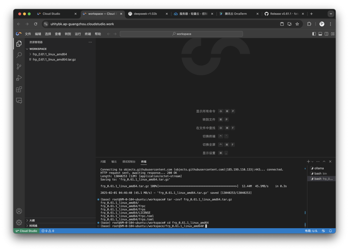Switch to Cloud Studio browser tab
The width and height of the screenshot is (349, 251).
point(57,14)
